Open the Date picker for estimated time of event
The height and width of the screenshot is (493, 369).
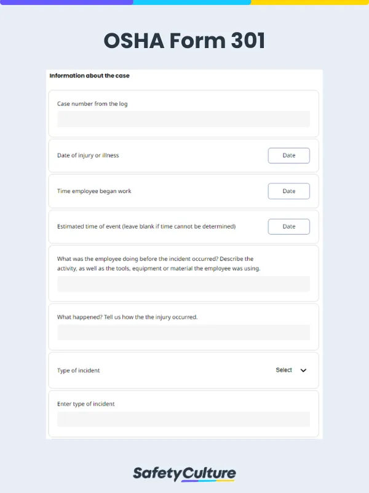pos(288,226)
